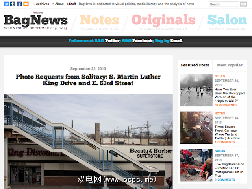Open the Times Square Tweet Carnage post title

click(227, 132)
